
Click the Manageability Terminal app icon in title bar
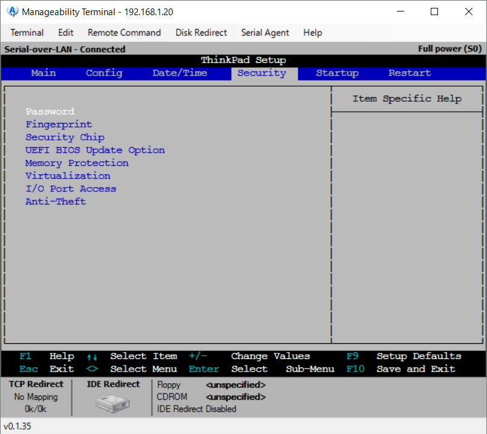(12, 12)
